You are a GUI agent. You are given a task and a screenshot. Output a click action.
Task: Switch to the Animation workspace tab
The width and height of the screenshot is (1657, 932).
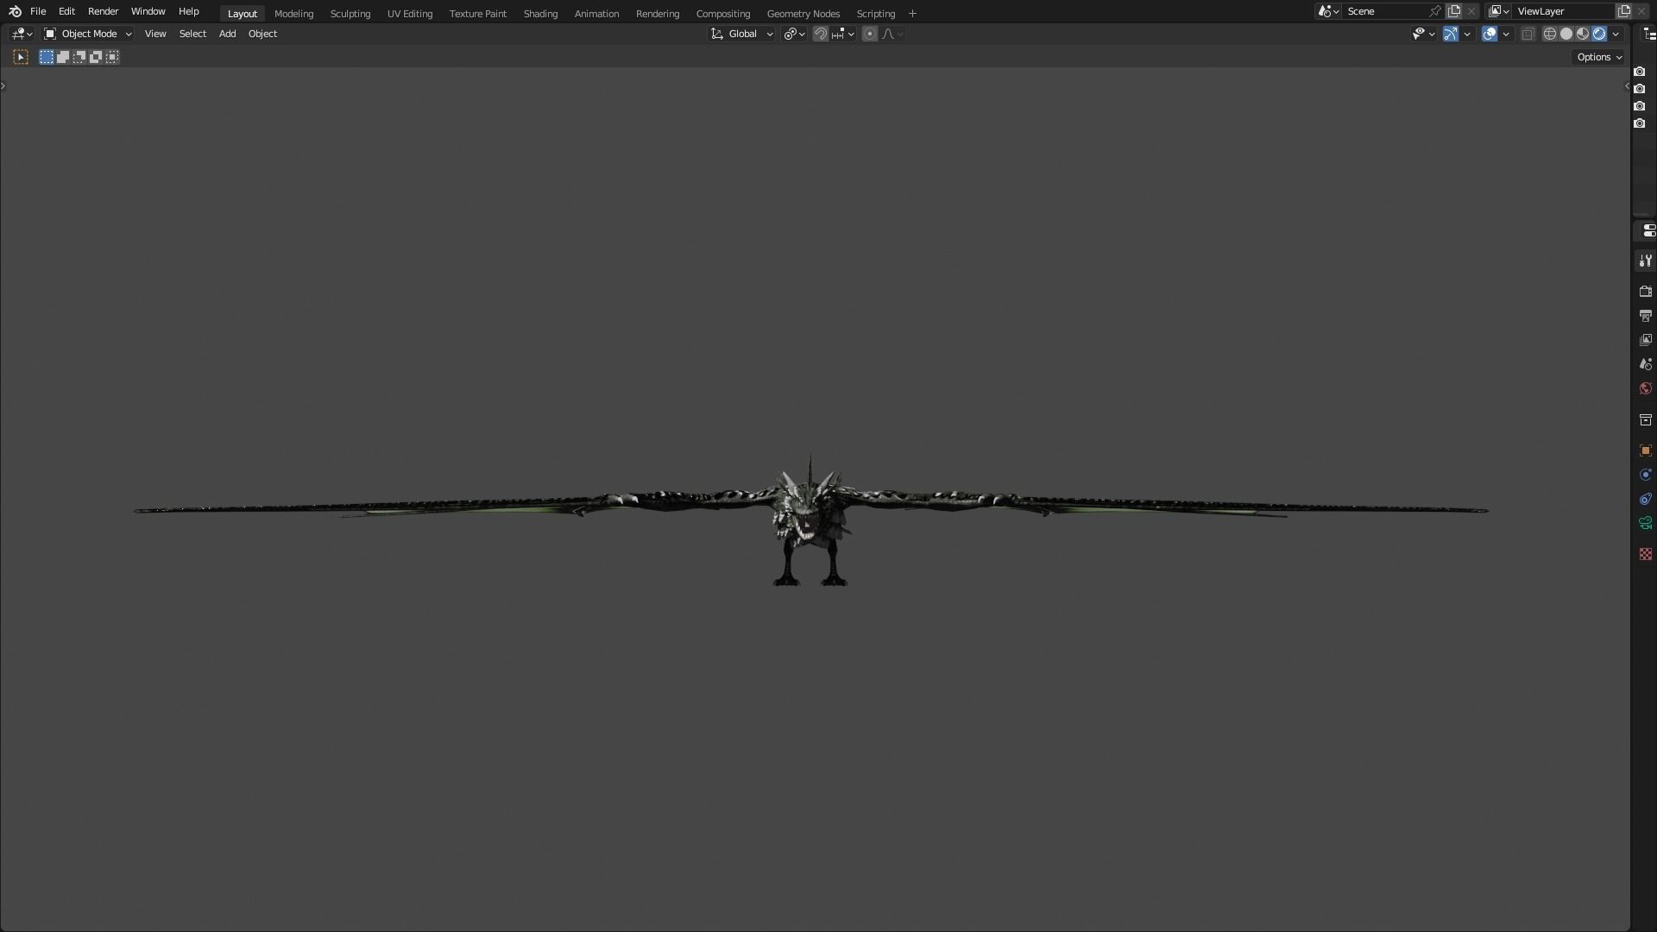pyautogui.click(x=596, y=14)
